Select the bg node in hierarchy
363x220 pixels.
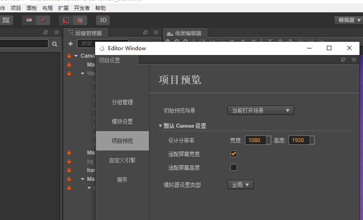[90, 161]
